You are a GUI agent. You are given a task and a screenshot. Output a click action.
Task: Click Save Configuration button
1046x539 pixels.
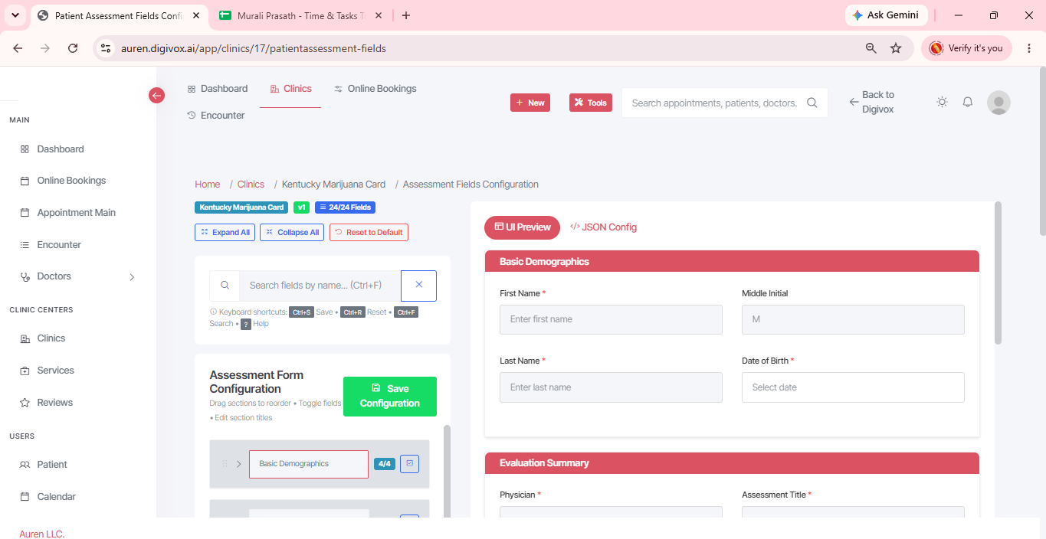pyautogui.click(x=390, y=397)
